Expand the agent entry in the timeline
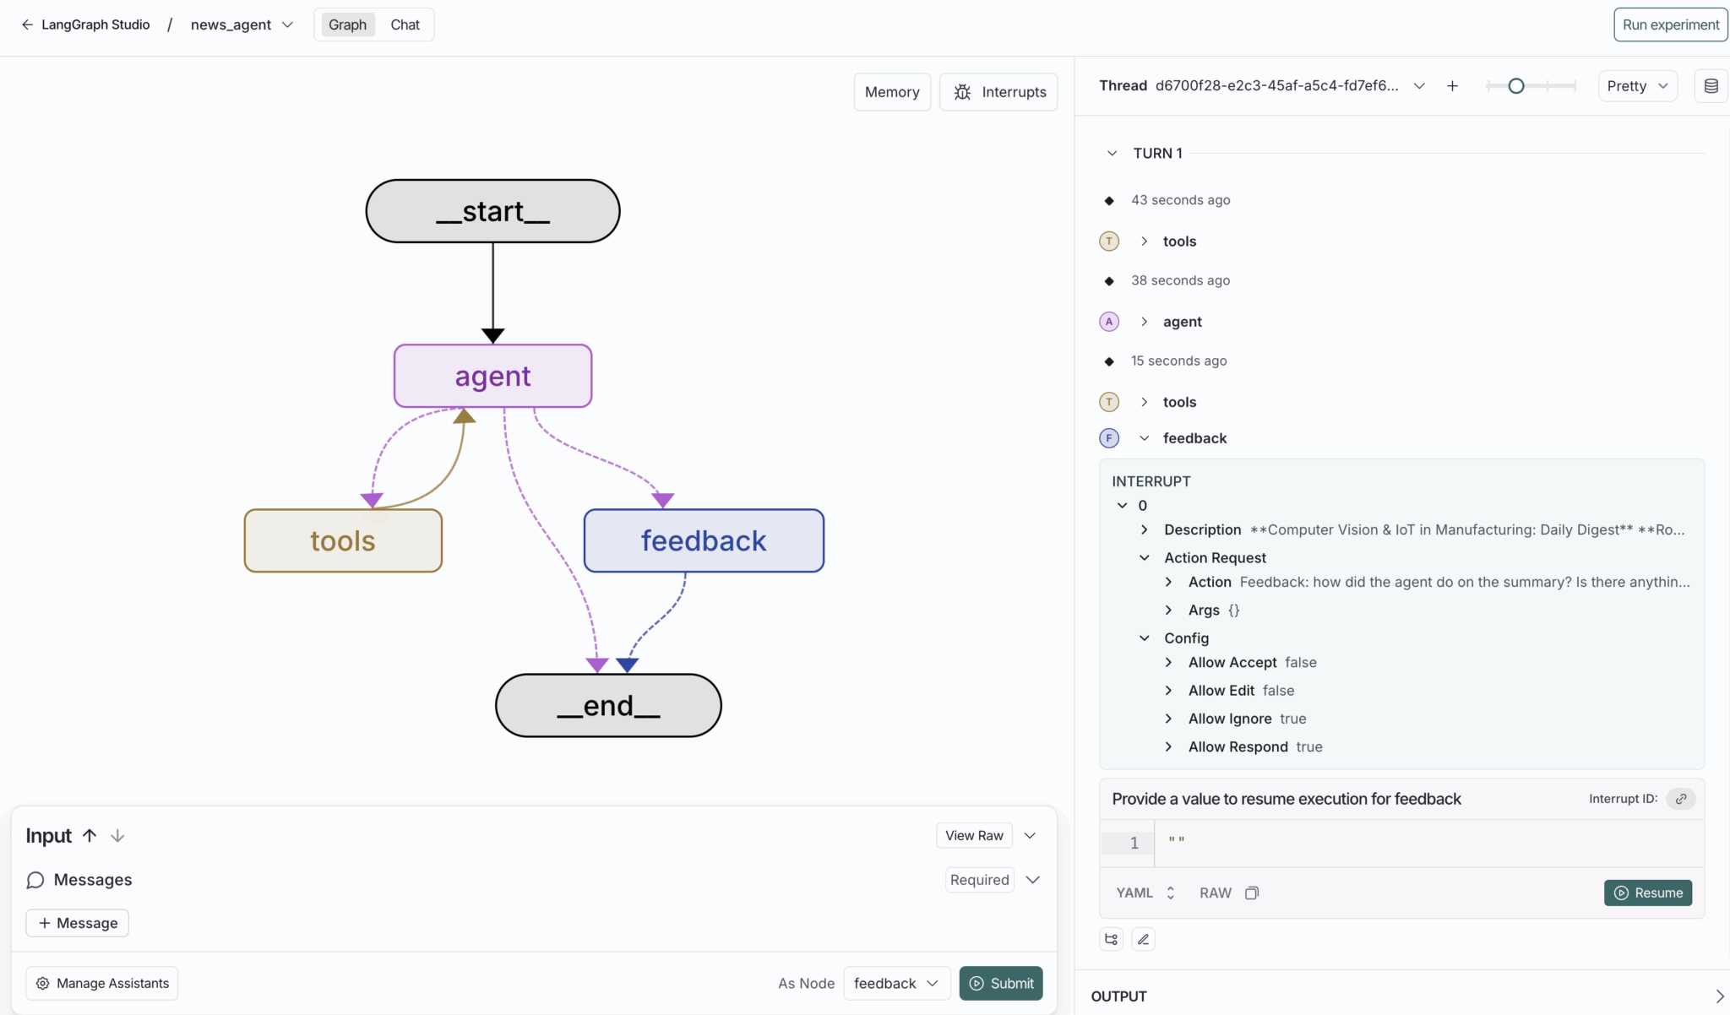The image size is (1730, 1015). [1143, 321]
